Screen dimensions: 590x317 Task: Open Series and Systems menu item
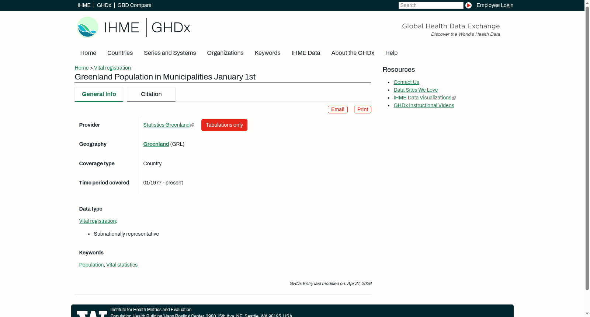click(170, 53)
